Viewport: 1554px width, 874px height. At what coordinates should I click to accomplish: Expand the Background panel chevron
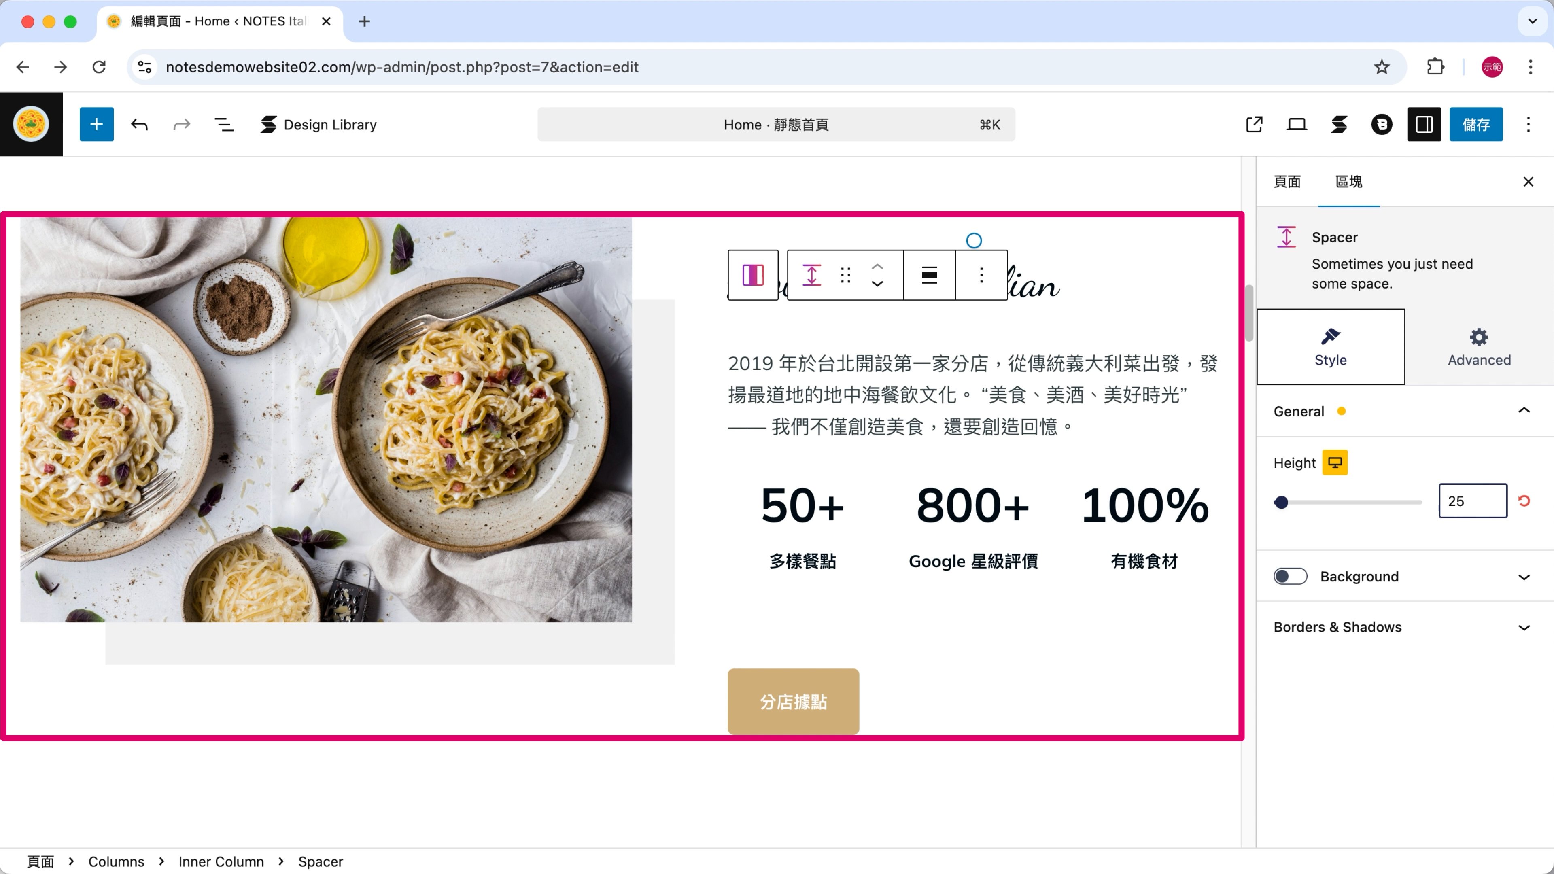pos(1524,577)
